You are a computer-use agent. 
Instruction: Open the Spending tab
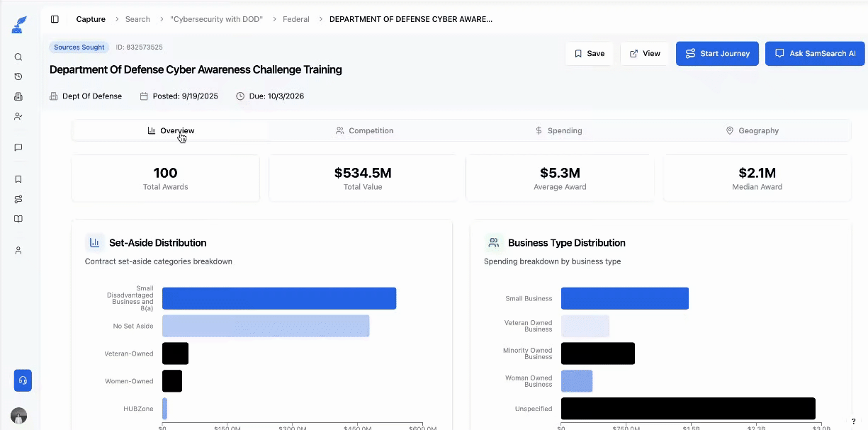[559, 130]
